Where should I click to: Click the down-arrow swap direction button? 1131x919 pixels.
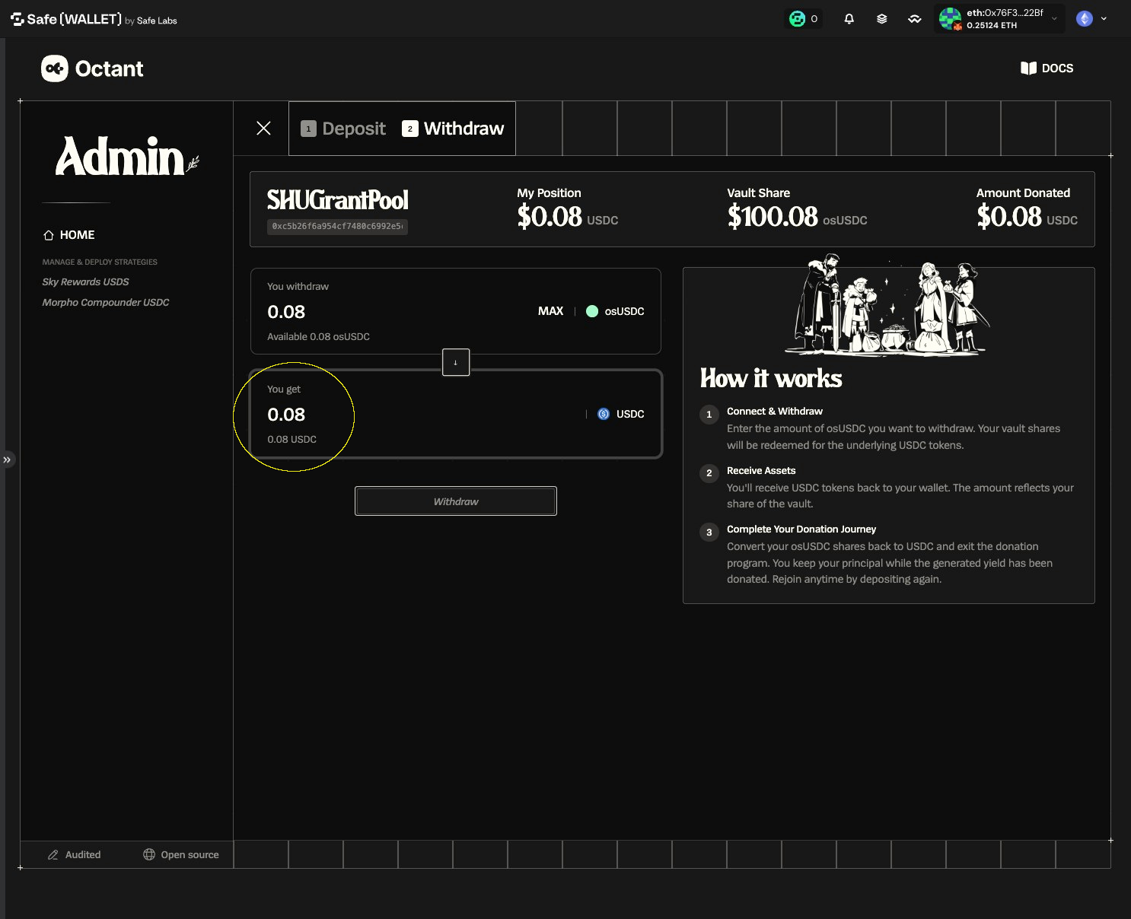point(456,362)
